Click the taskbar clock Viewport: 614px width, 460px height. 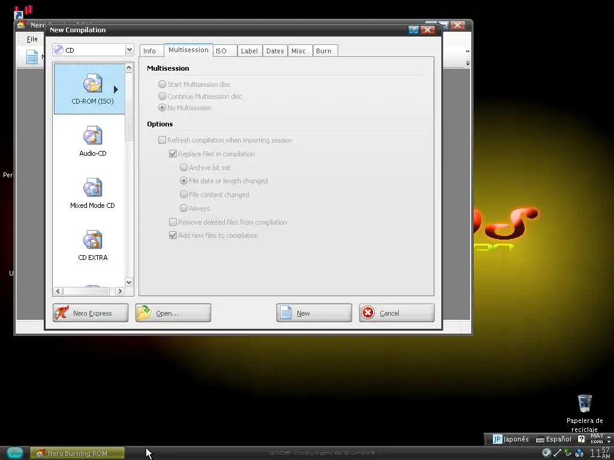coord(600,453)
